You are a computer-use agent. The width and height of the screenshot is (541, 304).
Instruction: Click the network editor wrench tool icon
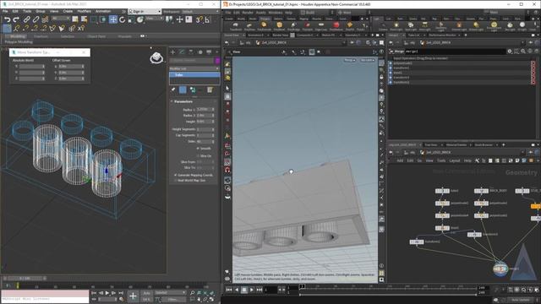tap(477, 160)
